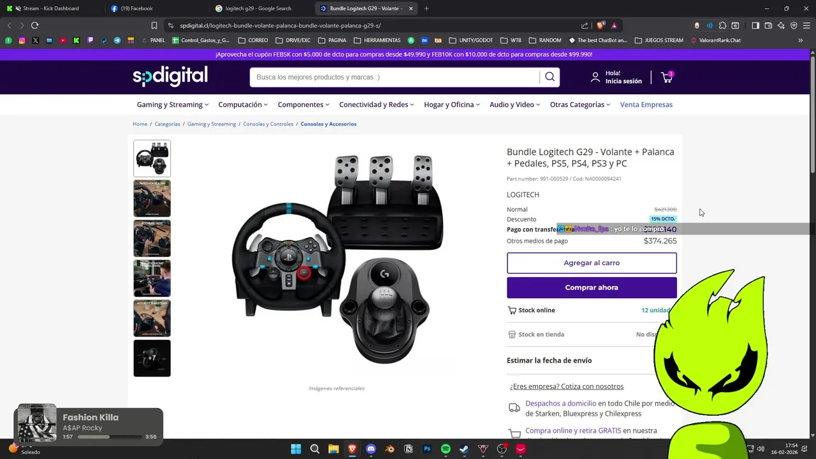Click the Comprar ahora button
This screenshot has height=459, width=816.
tap(592, 288)
